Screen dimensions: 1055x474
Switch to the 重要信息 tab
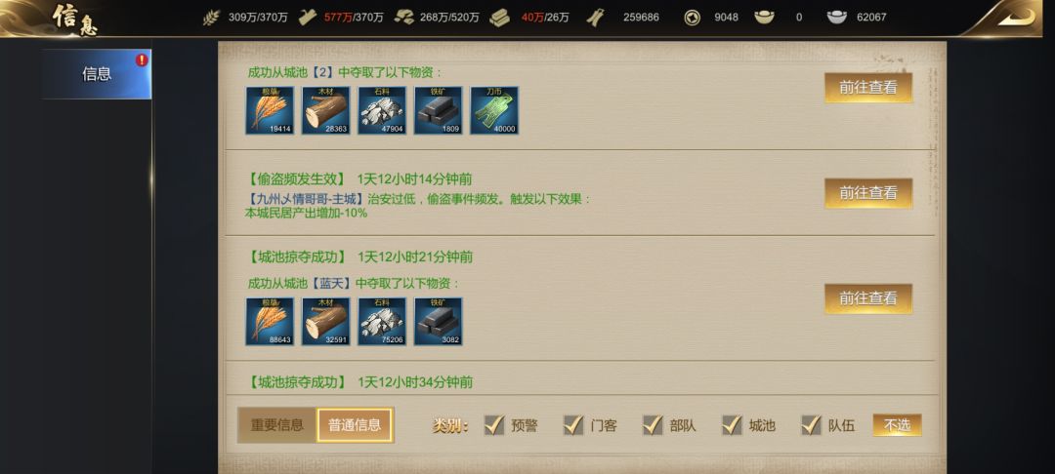pyautogui.click(x=277, y=425)
